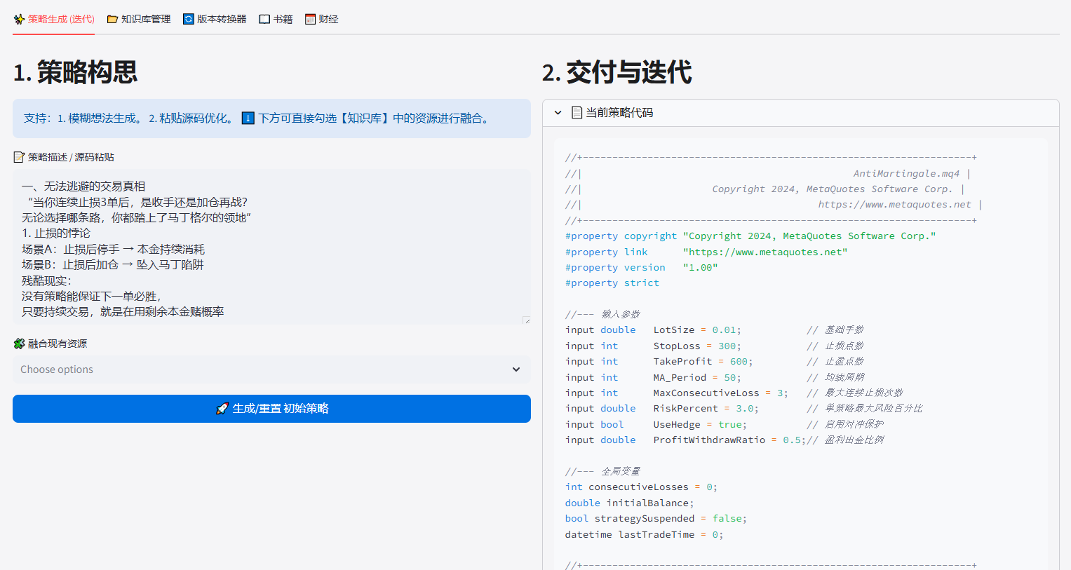The height and width of the screenshot is (570, 1071).
Task: Open the 融合现有资源 Choose options dropdown
Action: coord(271,369)
